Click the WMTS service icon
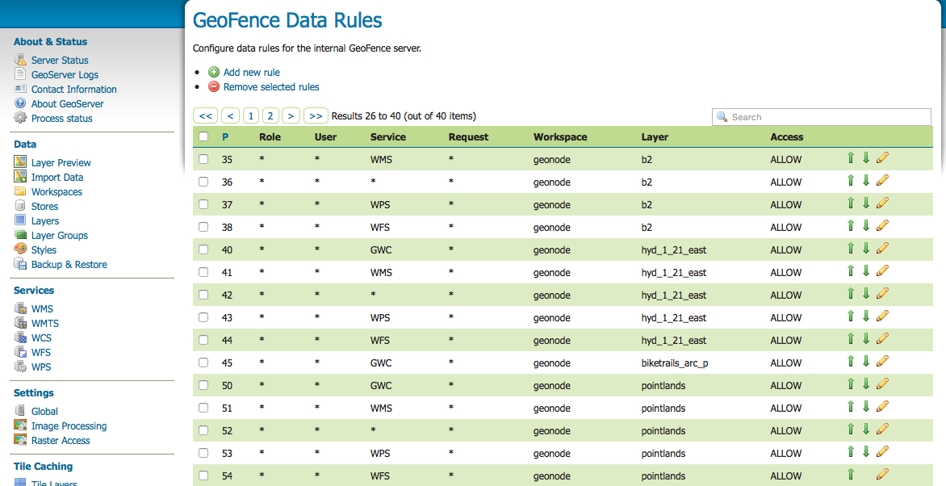The image size is (946, 486). pos(20,323)
